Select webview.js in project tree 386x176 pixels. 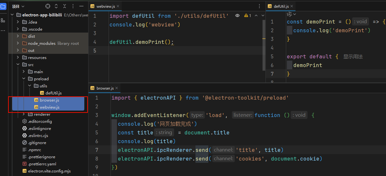click(x=47, y=107)
